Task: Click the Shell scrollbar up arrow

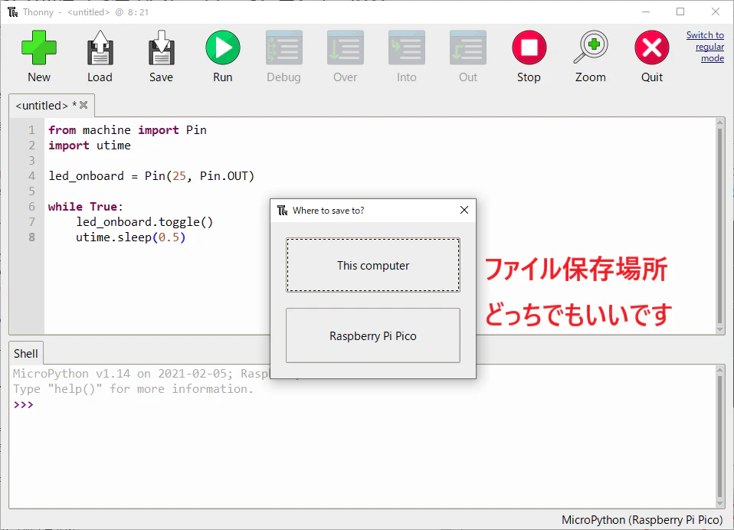Action: click(x=720, y=370)
